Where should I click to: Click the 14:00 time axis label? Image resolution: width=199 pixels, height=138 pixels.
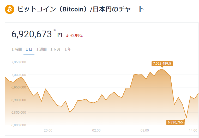193,130
